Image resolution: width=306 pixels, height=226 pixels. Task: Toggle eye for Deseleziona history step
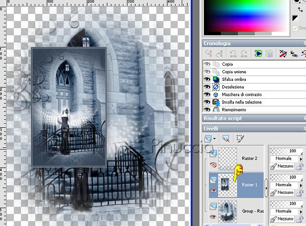(207, 87)
